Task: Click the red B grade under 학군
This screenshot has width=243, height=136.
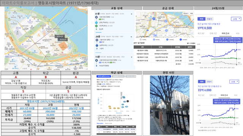Action: point(46,77)
